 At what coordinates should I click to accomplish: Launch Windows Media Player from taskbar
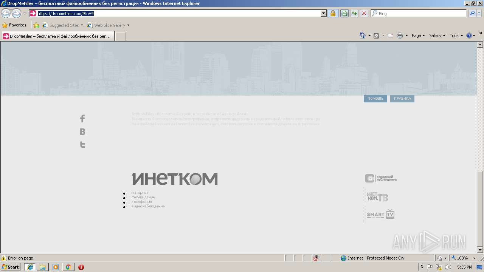coord(56,267)
